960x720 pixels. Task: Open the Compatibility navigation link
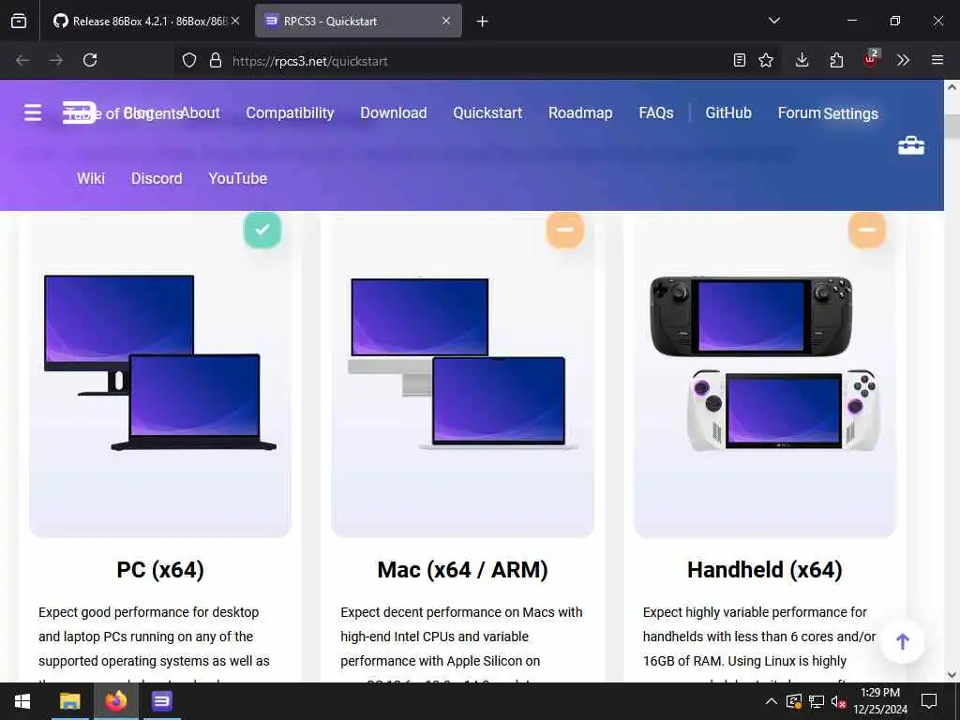coord(291,112)
